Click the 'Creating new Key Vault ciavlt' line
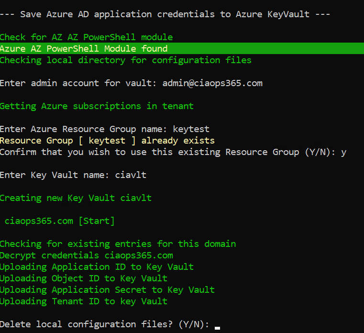 76,198
